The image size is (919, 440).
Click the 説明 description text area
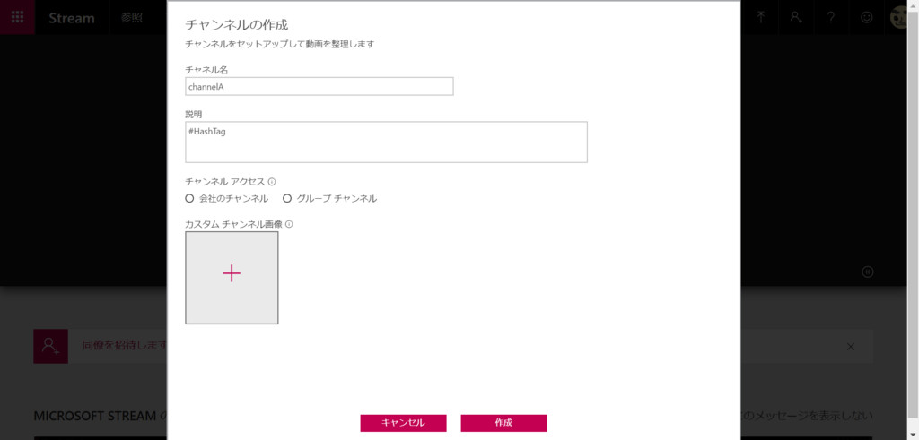pyautogui.click(x=386, y=142)
